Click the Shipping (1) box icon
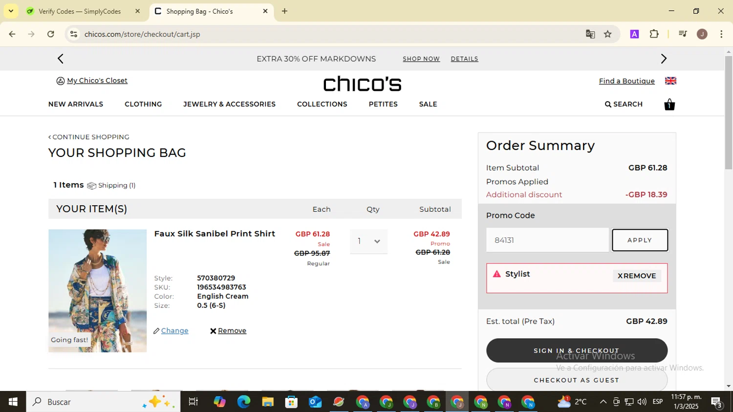This screenshot has height=412, width=733. pyautogui.click(x=91, y=186)
